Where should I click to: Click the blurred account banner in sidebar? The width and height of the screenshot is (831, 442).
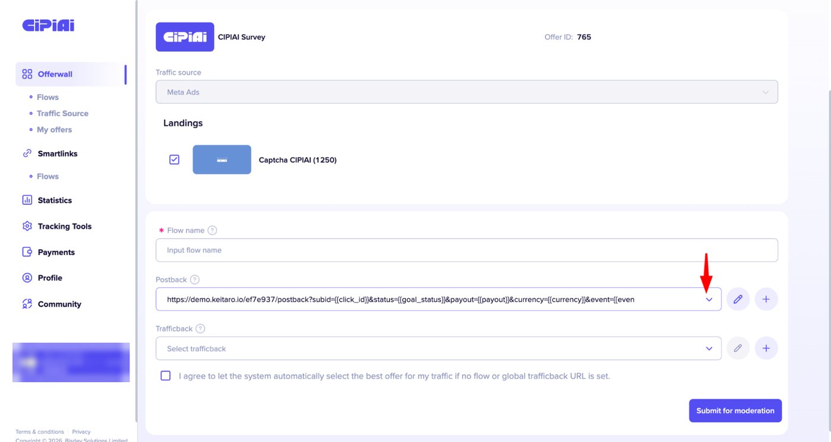tap(71, 362)
